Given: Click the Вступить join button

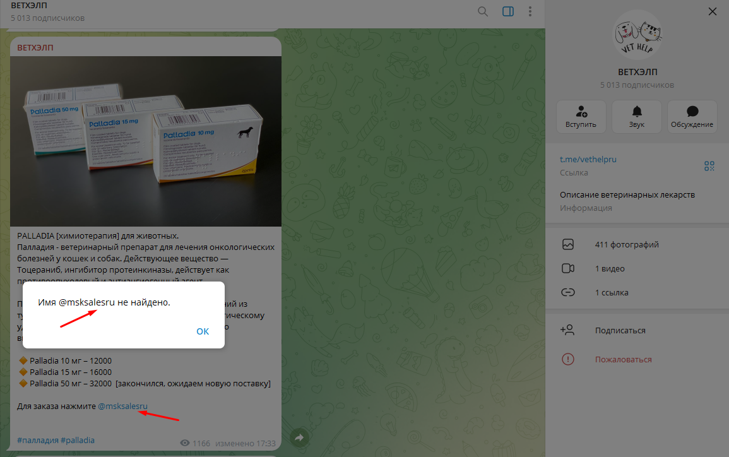Looking at the screenshot, I should click(581, 117).
